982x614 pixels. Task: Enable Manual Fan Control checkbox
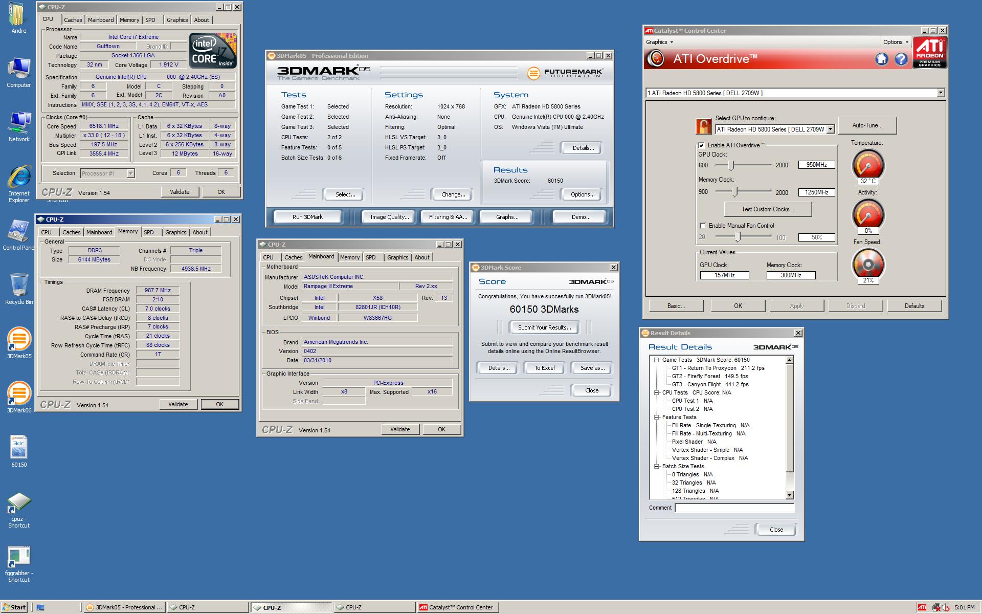point(703,226)
